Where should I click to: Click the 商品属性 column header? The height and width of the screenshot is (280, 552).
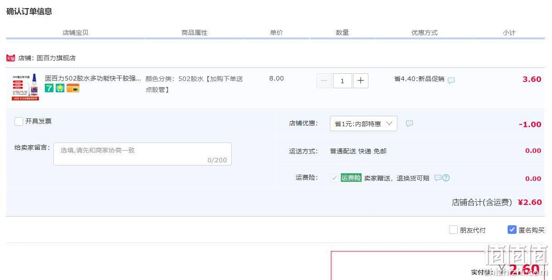(x=194, y=33)
